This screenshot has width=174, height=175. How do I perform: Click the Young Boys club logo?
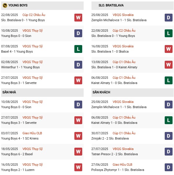coord(5,5)
